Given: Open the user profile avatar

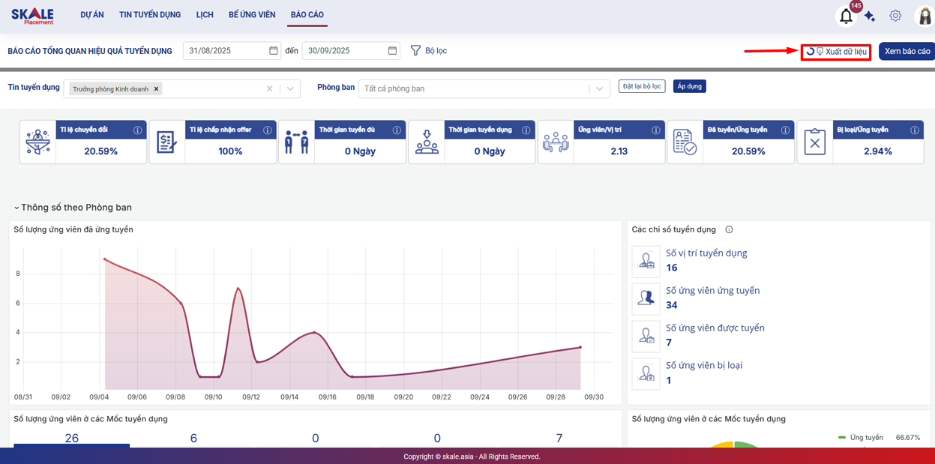Looking at the screenshot, I should coord(925,16).
